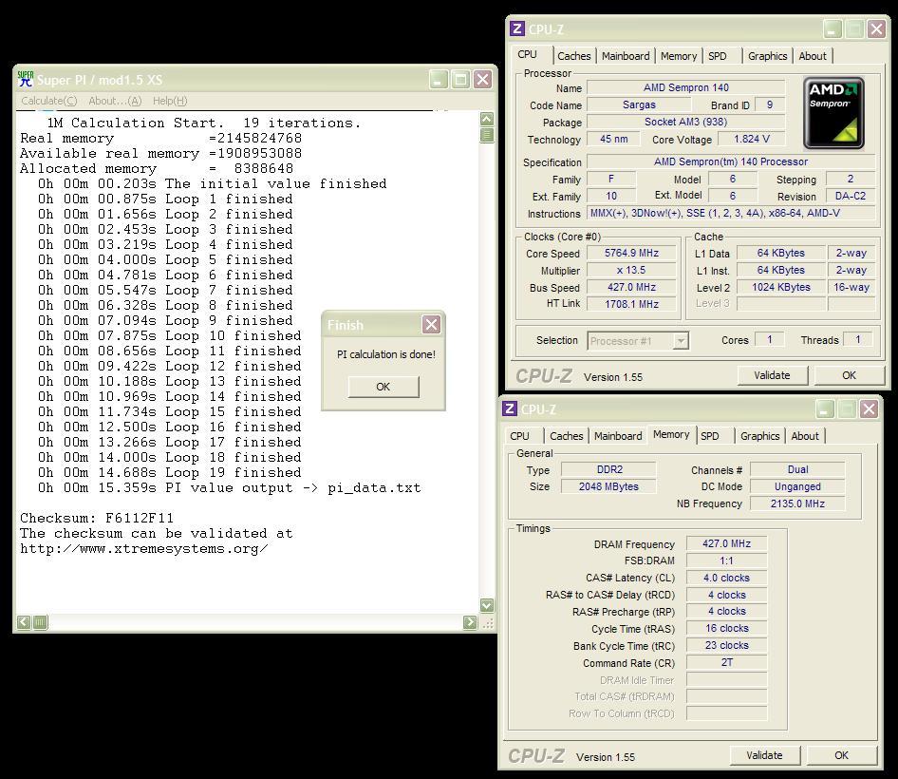Click OK in lower CPU-Z Memory window
Viewport: 898px width, 779px height.
(x=841, y=755)
